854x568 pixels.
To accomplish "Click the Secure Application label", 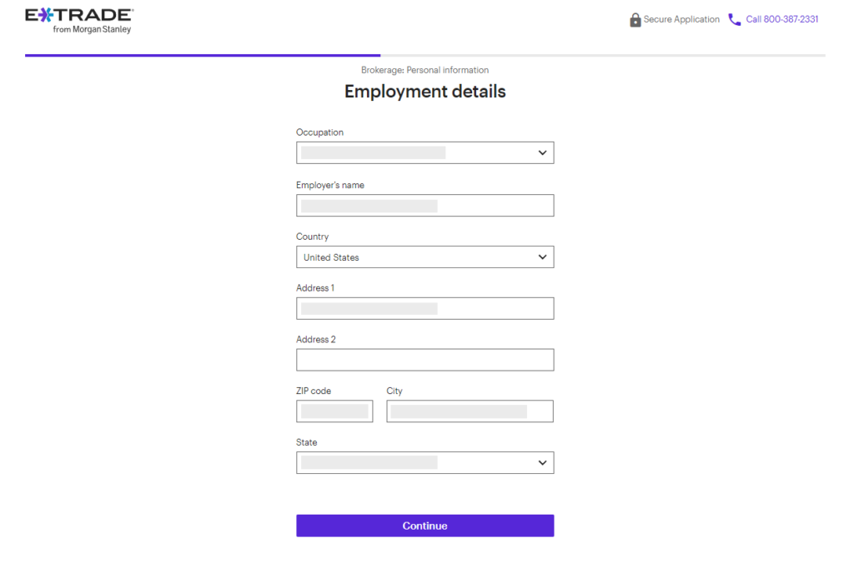I will click(681, 20).
